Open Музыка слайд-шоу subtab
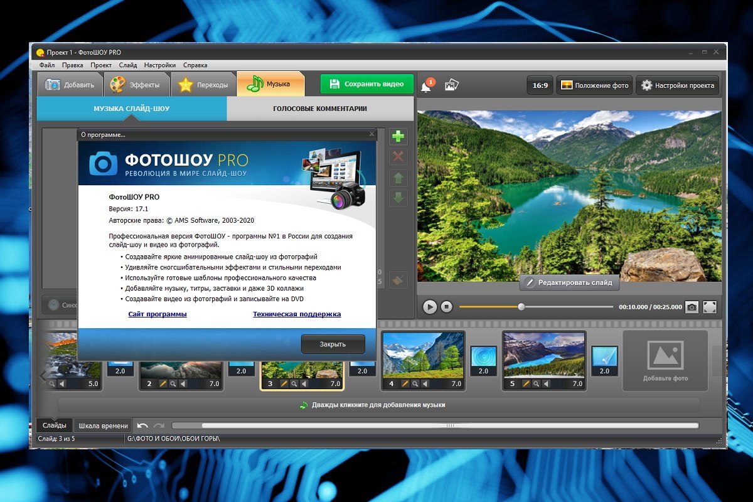This screenshot has height=502, width=753. [132, 109]
